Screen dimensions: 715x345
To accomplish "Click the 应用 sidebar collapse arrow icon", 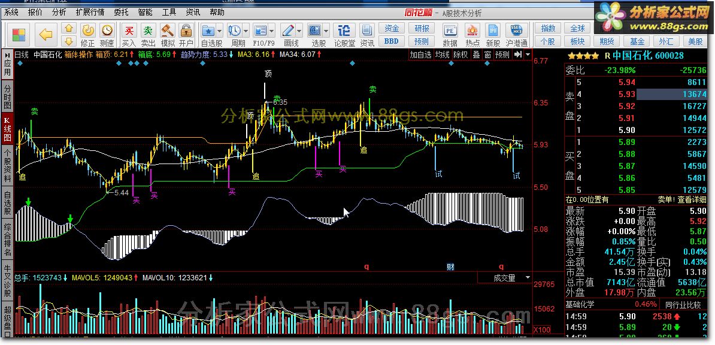I will [x=7, y=55].
